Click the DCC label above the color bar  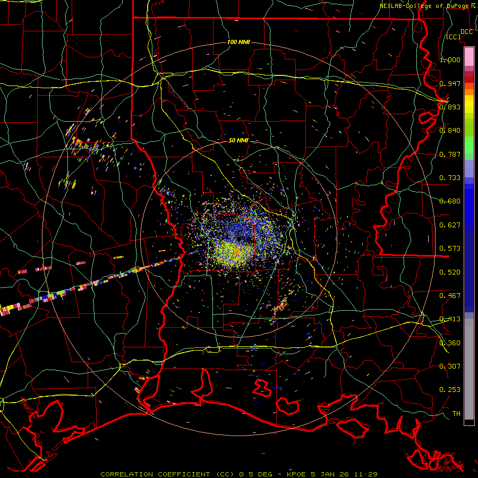(x=466, y=32)
